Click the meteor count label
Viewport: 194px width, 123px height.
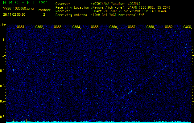44,10
